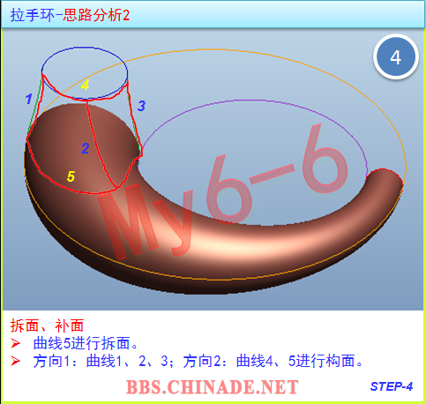Select the line 曲线5进行拆面。
The height and width of the screenshot is (404, 426).
[86, 343]
